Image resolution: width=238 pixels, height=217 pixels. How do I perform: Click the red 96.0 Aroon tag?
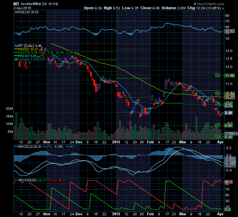click(x=228, y=182)
